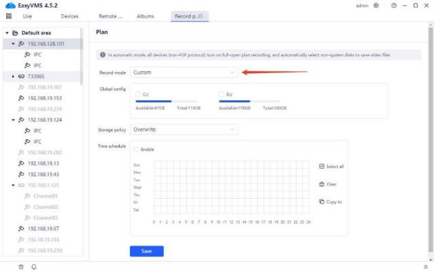This screenshot has height=272, width=434.
Task: Open settings gear next to admin
Action: 376,5
